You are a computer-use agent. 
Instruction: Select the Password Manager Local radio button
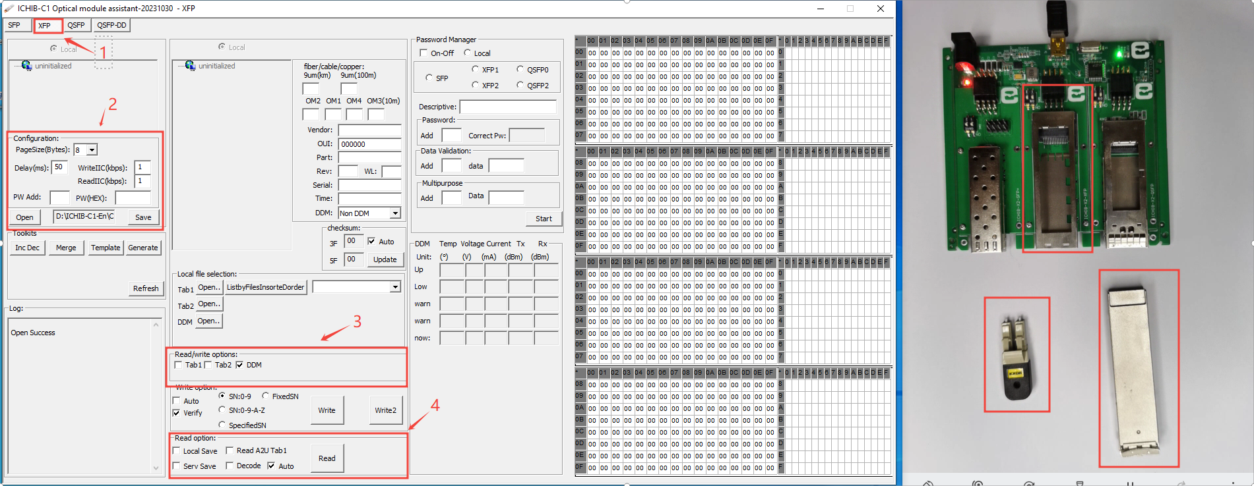pos(467,53)
